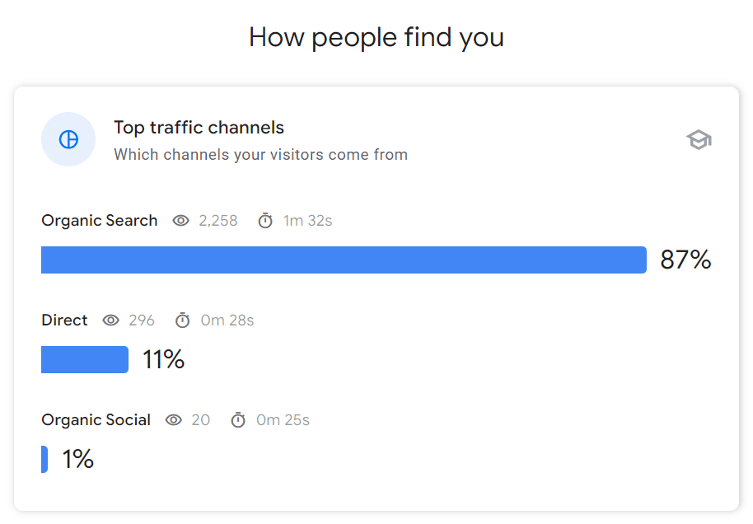The width and height of the screenshot is (753, 524).
Task: Click the How people find you heading
Action: coord(376,37)
